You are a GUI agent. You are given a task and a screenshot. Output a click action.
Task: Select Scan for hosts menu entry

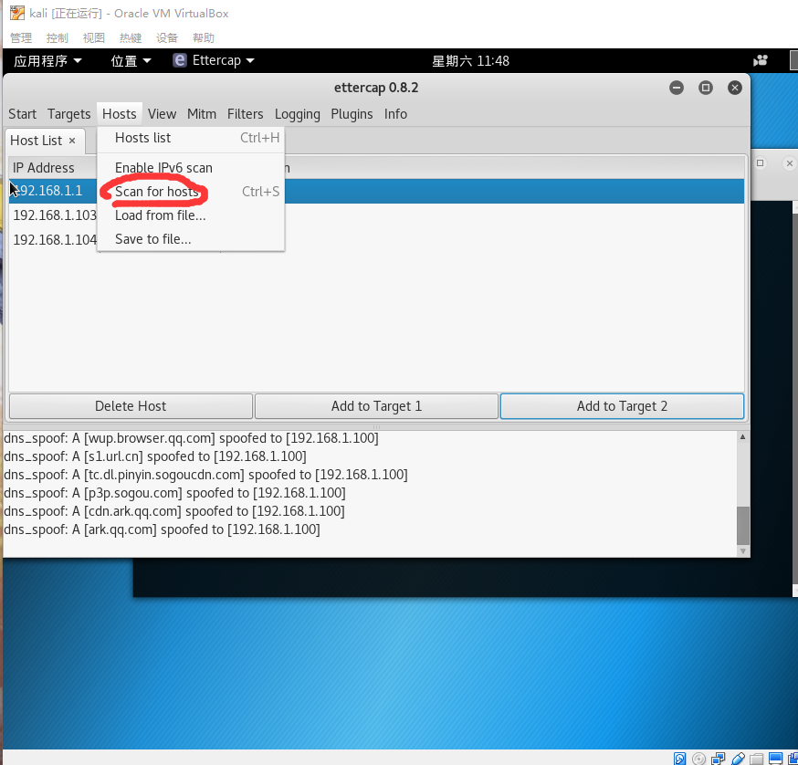[x=156, y=192]
